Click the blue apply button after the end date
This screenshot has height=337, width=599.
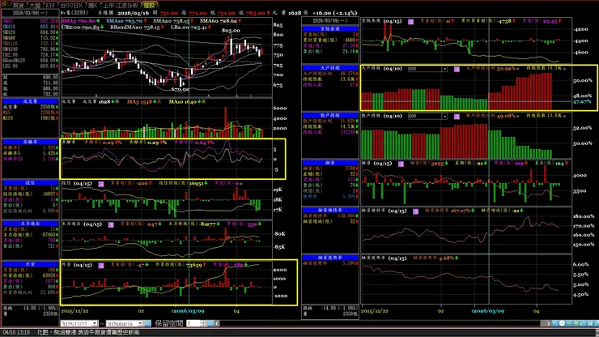tap(147, 323)
